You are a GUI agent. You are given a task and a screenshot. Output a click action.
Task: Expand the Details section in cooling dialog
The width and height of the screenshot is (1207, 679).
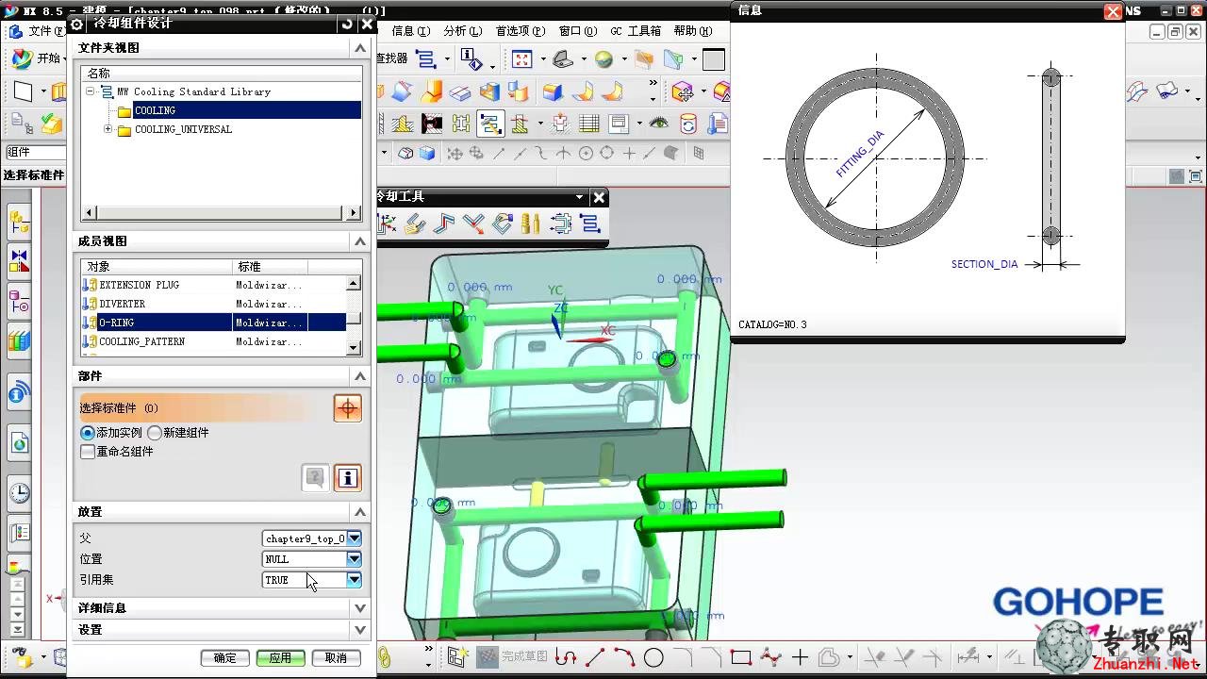click(x=359, y=608)
